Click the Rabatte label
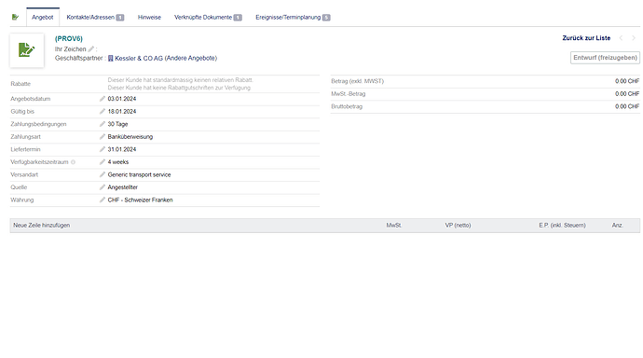The width and height of the screenshot is (643, 358). [x=21, y=84]
